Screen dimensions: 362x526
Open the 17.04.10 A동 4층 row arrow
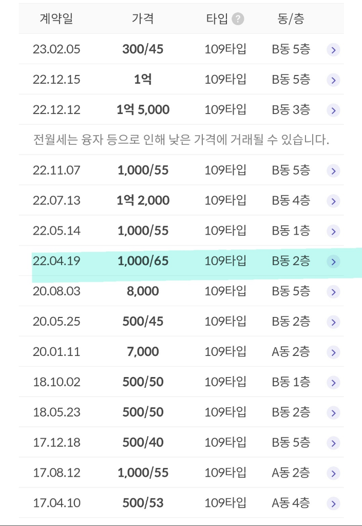tap(333, 504)
